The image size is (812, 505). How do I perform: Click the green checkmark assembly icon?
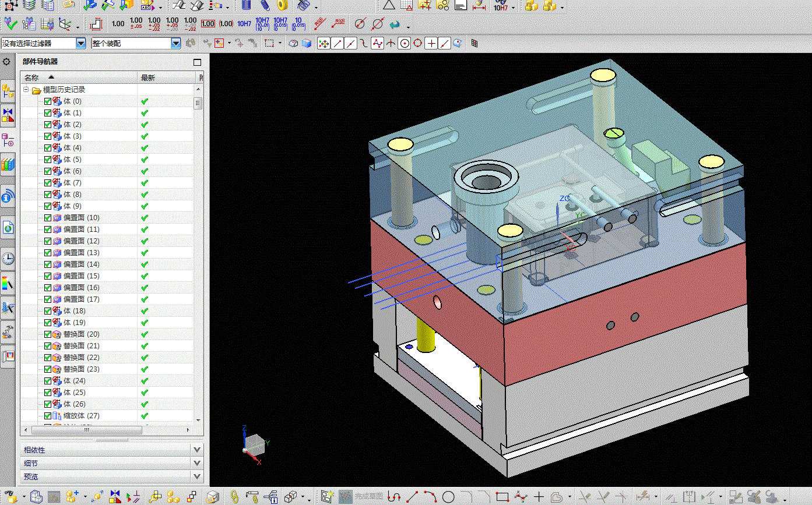coord(10,24)
